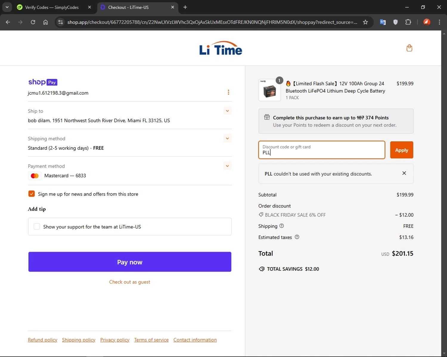
Task: Click the Estimated taxes help icon
Action: tap(297, 237)
